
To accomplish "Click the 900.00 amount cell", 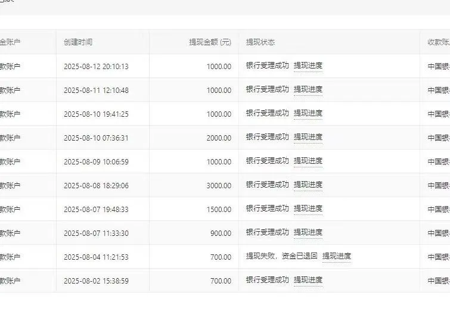I will 221,233.
